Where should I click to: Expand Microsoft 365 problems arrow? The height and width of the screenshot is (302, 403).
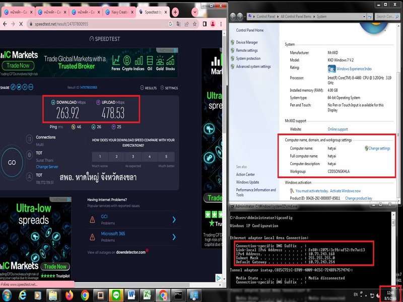174,237
